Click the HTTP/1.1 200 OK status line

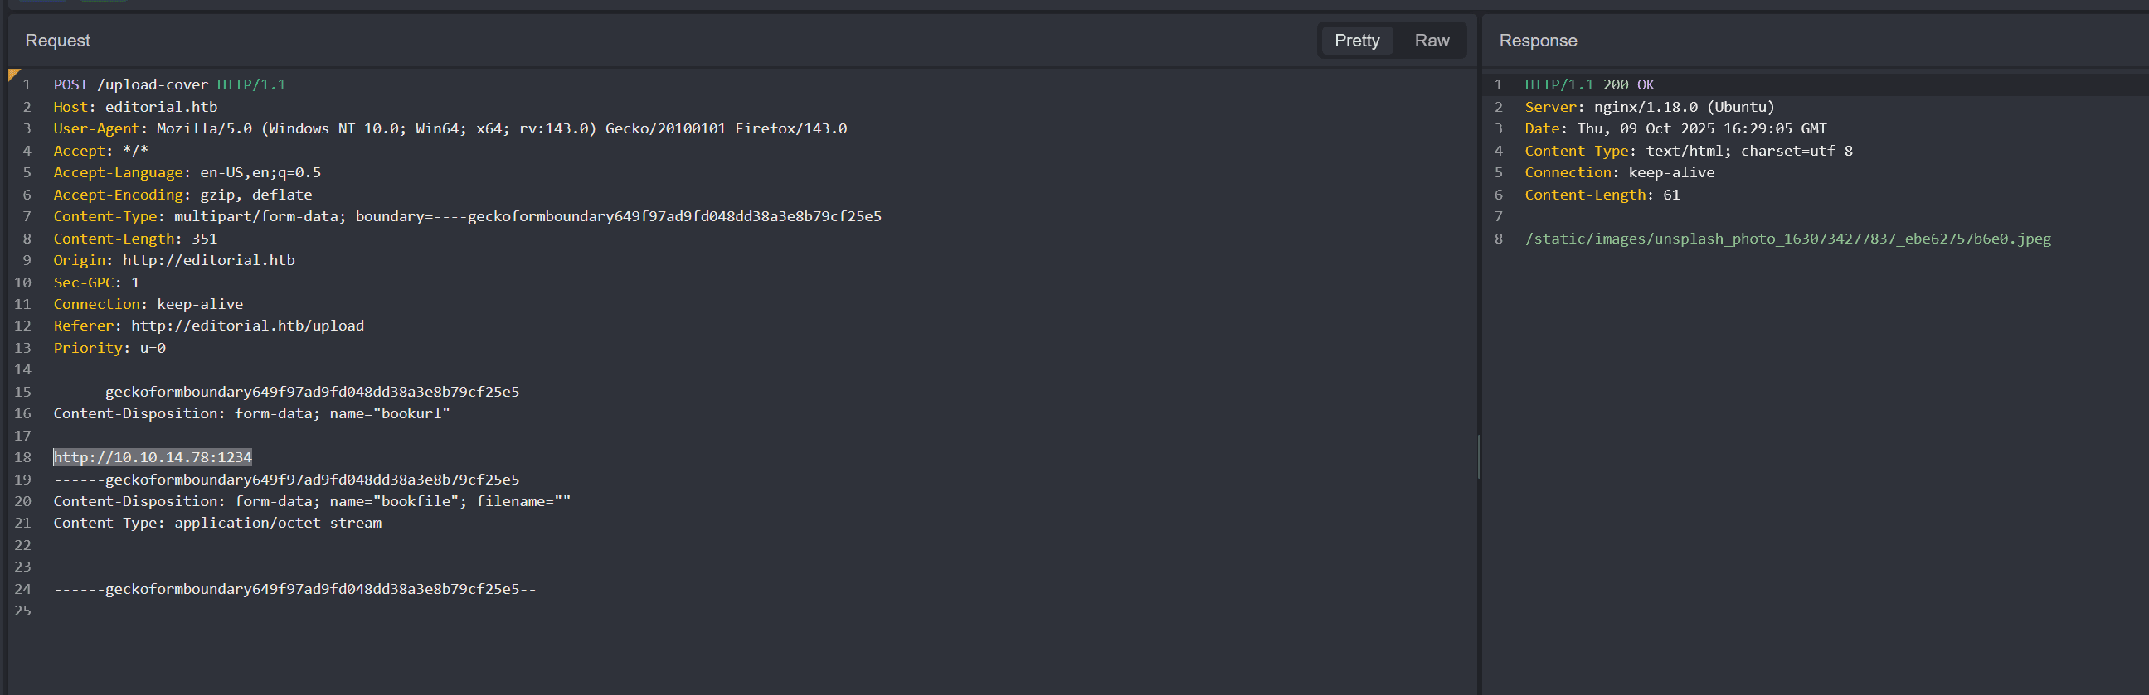coord(1589,85)
